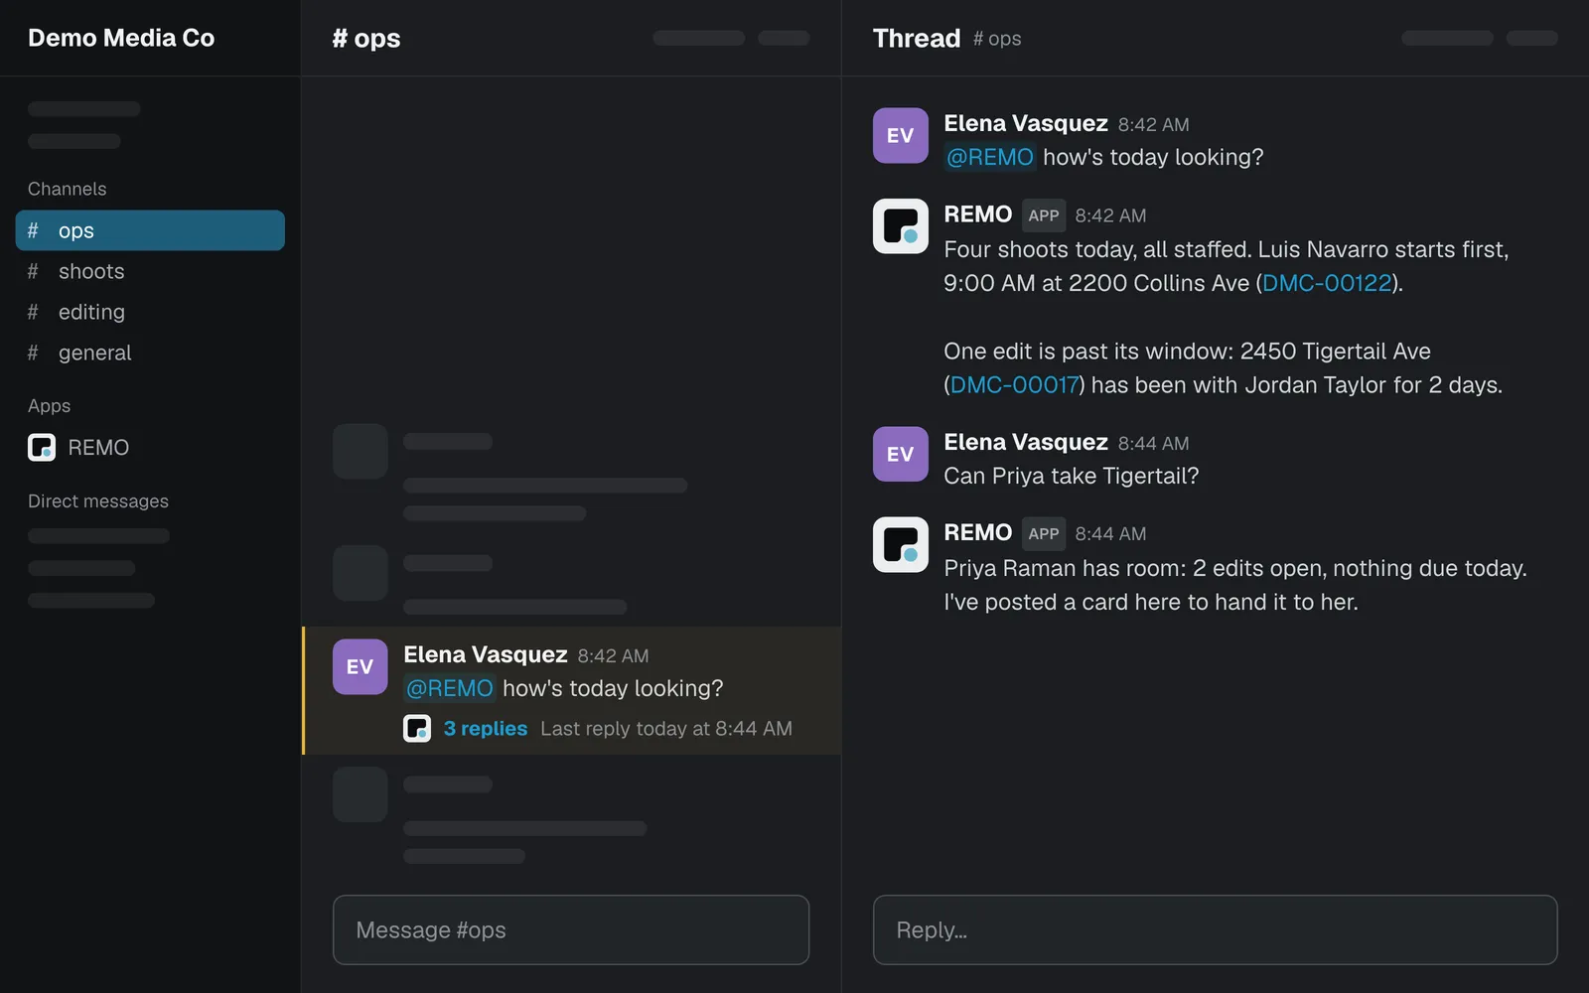Click small REMO icon beside 3 replies
Viewport: 1589px width, 993px height.
[x=417, y=729]
